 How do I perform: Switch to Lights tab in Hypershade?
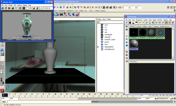pos(150,26)
